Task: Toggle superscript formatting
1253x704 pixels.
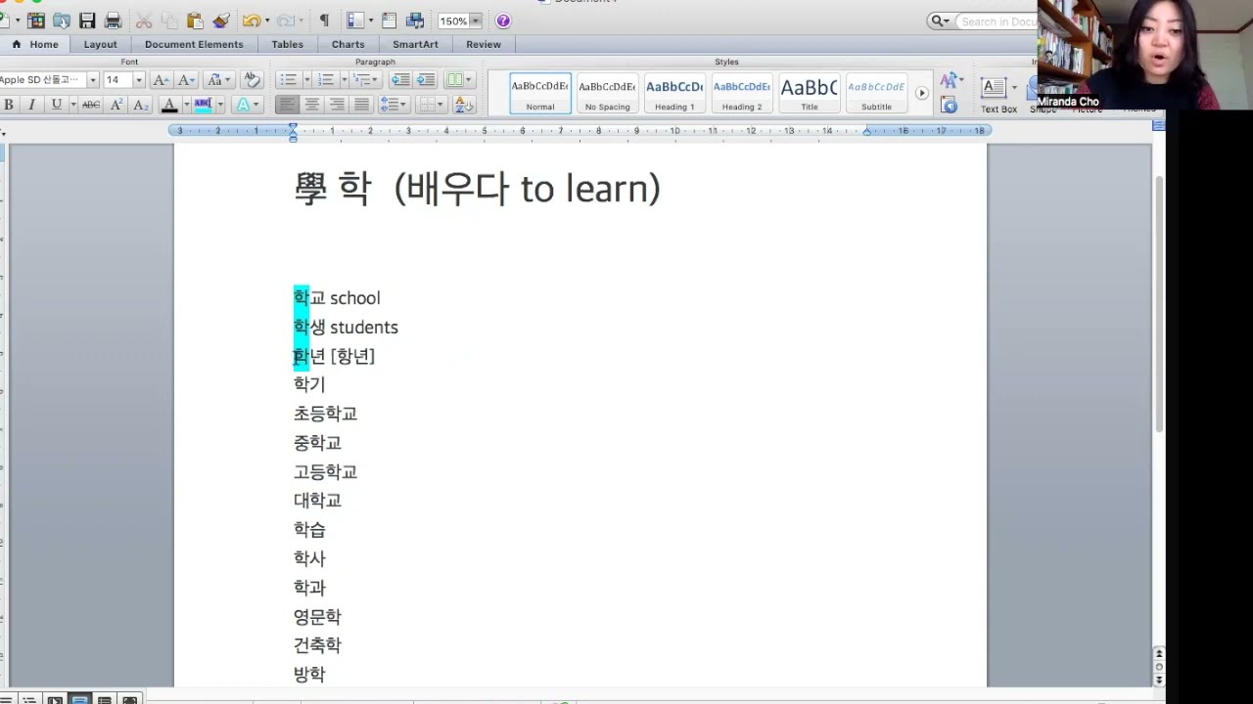Action: pyautogui.click(x=116, y=105)
